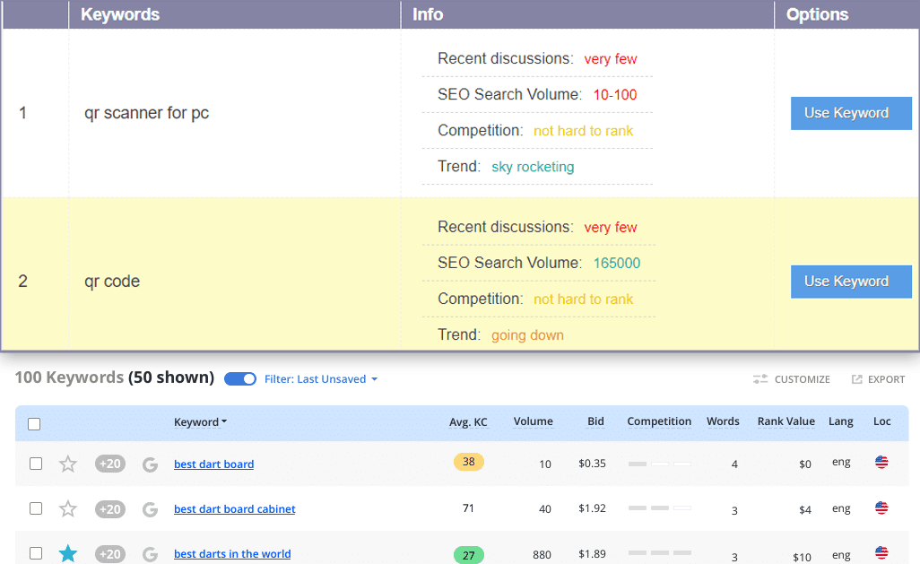920x564 pixels.
Task: Click +20 badge for best dart board cabinet
Action: click(110, 508)
